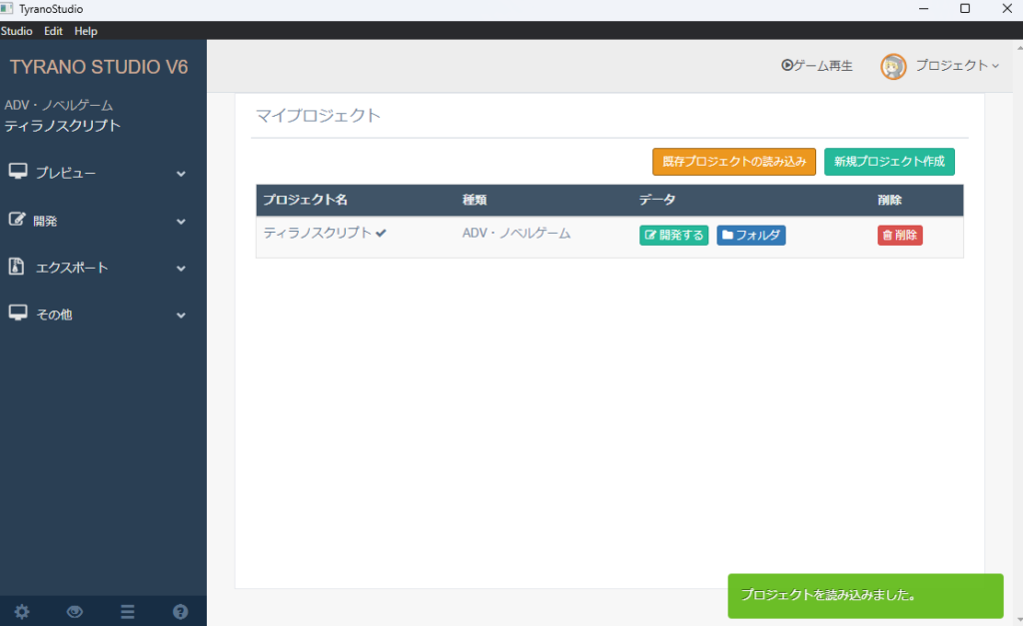
Task: Open settings gear in sidebar footer
Action: [x=22, y=612]
